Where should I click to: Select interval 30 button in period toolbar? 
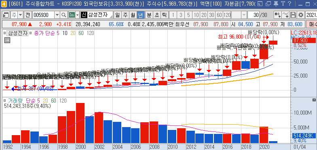(x=211, y=14)
